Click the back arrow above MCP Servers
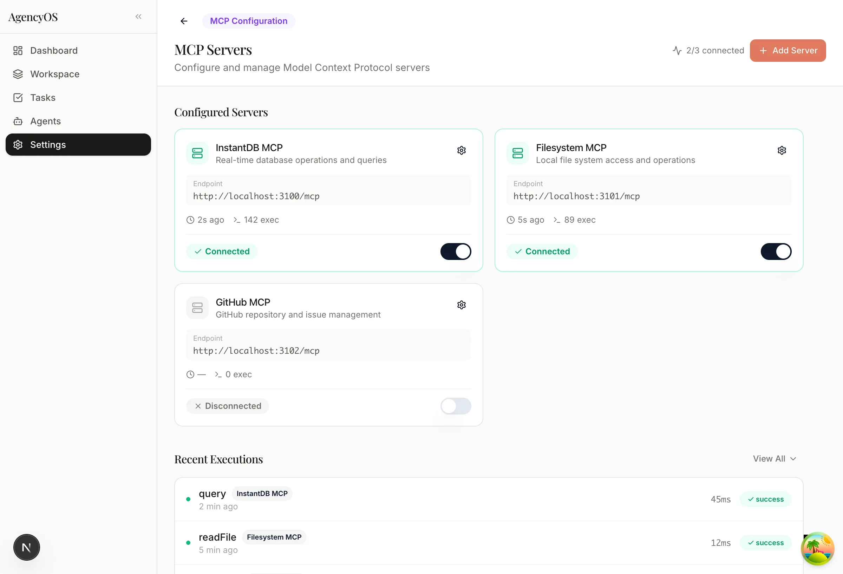 (x=184, y=21)
